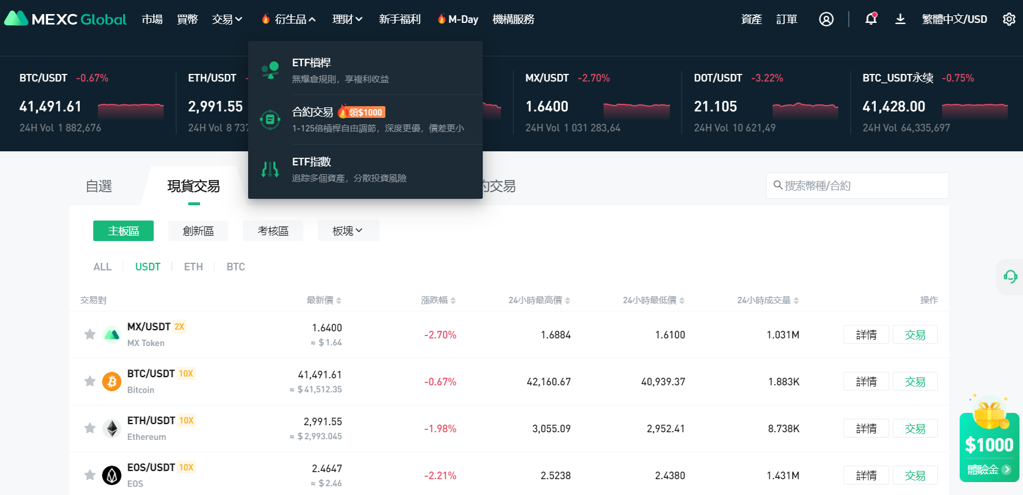Click the ETF槓桿 menu icon
Image resolution: width=1023 pixels, height=495 pixels.
[270, 70]
